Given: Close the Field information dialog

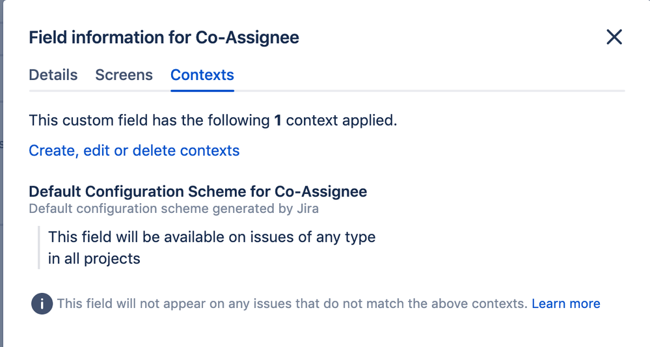Looking at the screenshot, I should [614, 37].
